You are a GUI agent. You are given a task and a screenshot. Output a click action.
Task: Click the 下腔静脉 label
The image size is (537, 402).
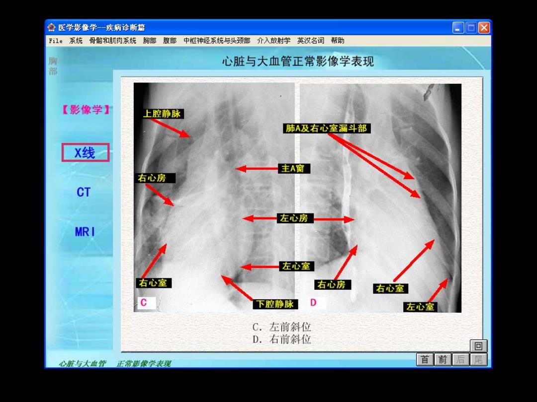(275, 304)
